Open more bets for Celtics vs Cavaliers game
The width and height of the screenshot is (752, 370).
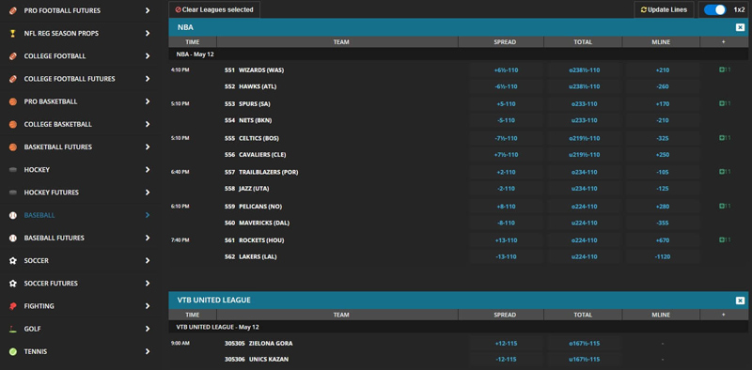(x=725, y=138)
